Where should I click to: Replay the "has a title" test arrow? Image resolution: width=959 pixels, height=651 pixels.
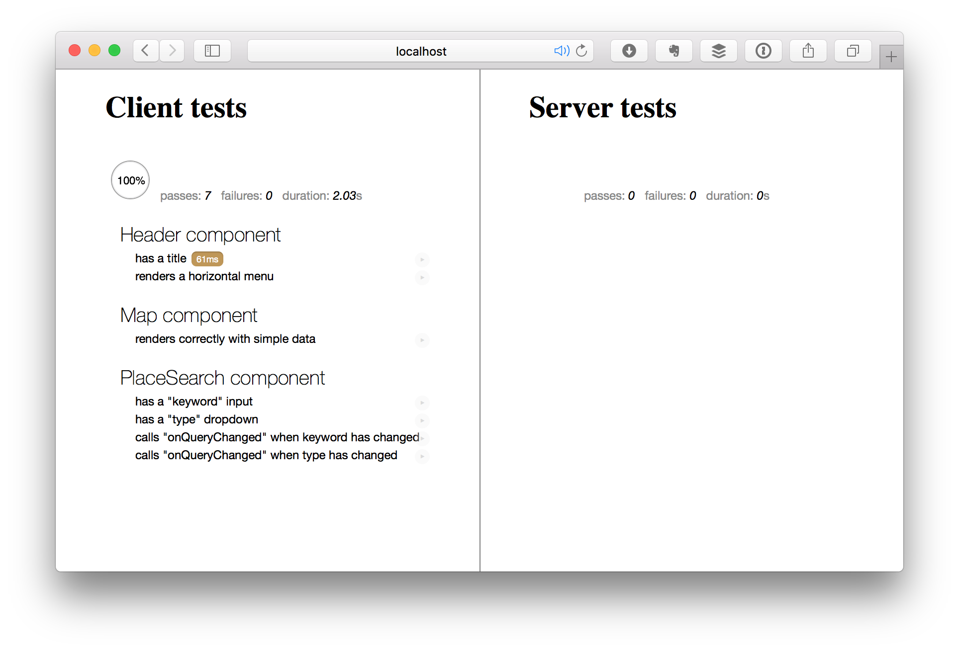coord(422,259)
